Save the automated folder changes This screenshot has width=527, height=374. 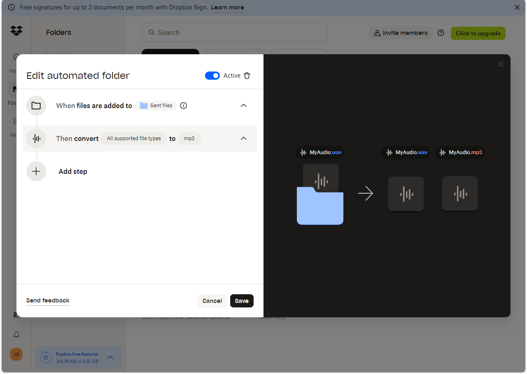(242, 301)
